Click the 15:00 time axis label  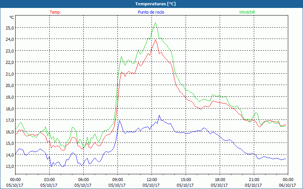tap(186, 180)
